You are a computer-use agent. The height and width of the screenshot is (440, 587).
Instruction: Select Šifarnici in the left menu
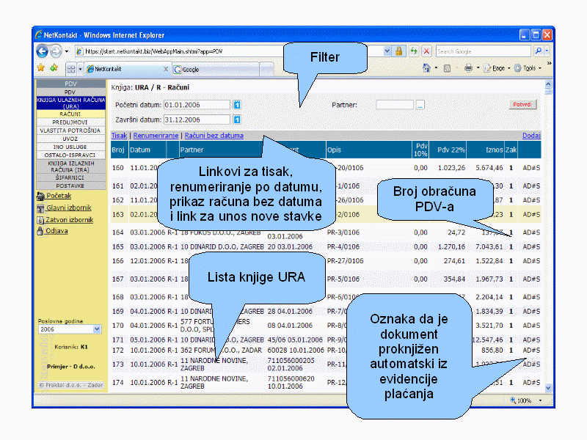pos(70,177)
